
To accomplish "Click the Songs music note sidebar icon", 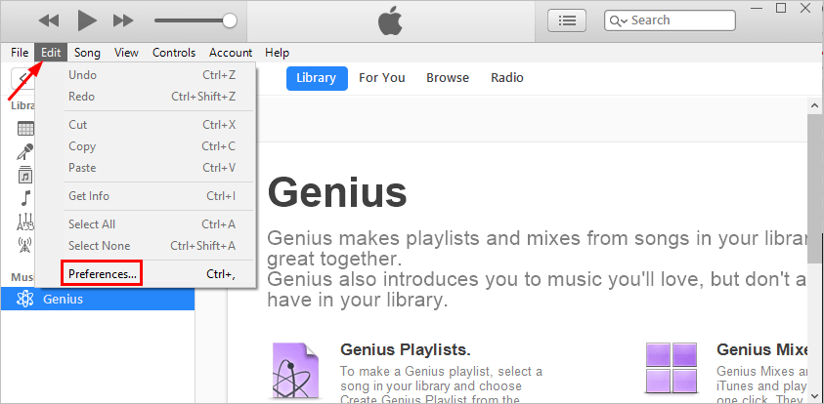I will (x=25, y=198).
